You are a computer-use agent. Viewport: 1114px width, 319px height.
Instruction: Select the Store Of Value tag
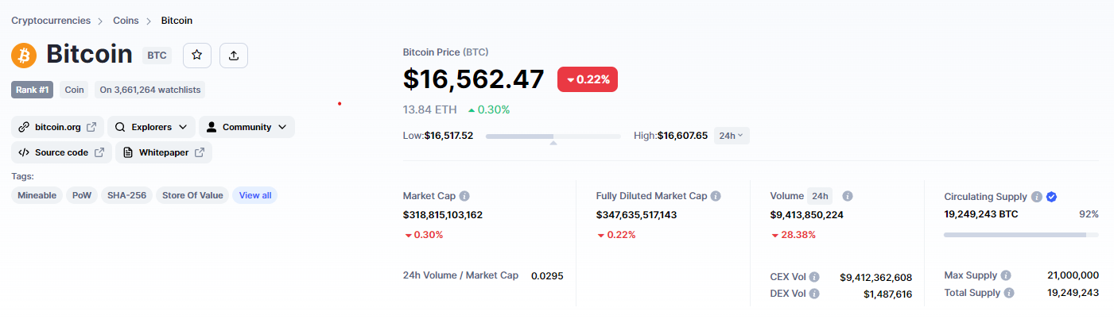[192, 195]
